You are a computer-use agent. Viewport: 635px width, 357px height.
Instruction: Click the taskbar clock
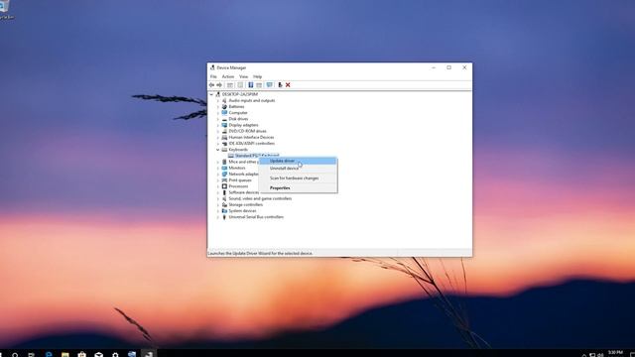point(615,354)
